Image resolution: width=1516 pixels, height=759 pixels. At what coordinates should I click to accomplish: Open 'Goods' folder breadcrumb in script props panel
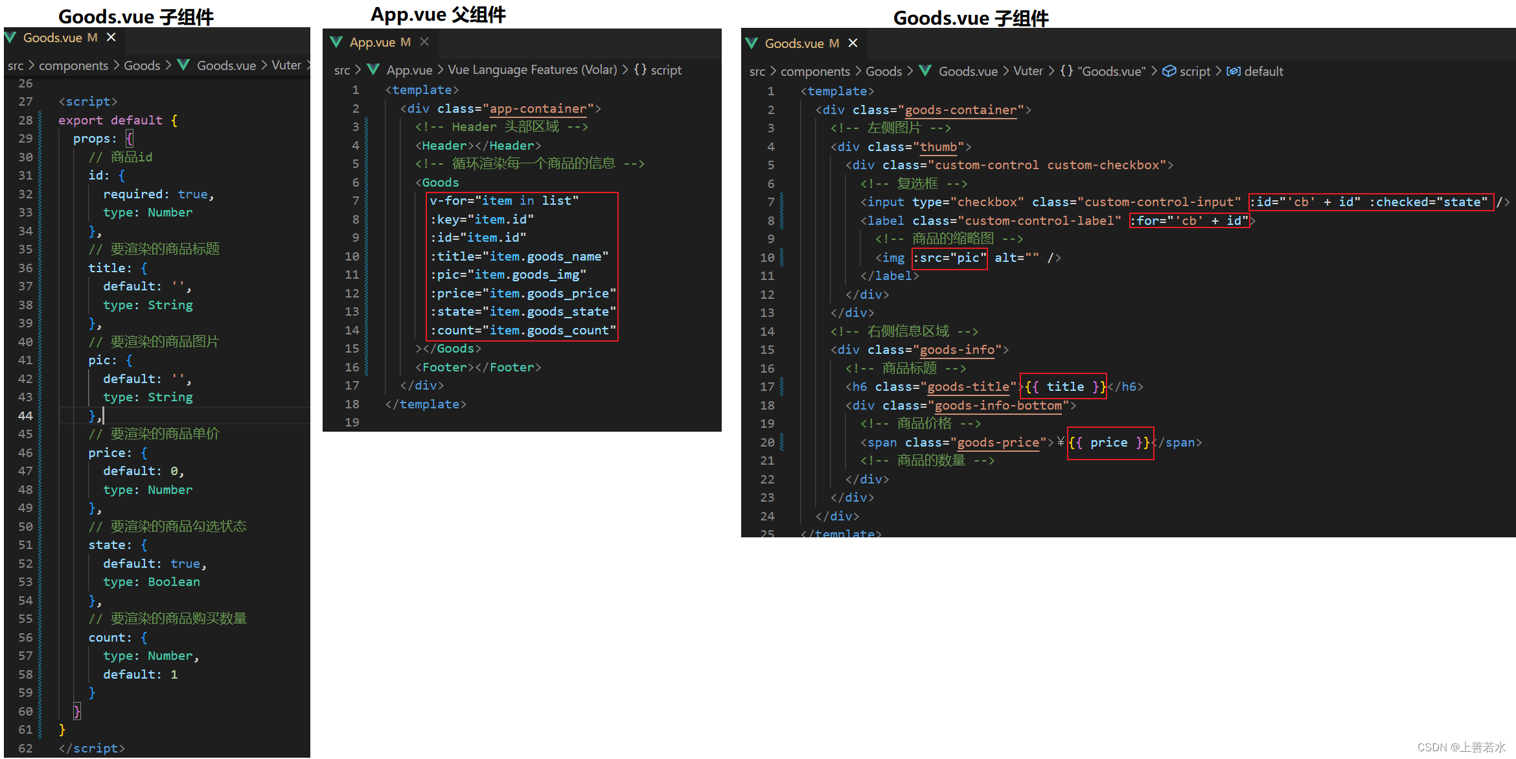(142, 65)
